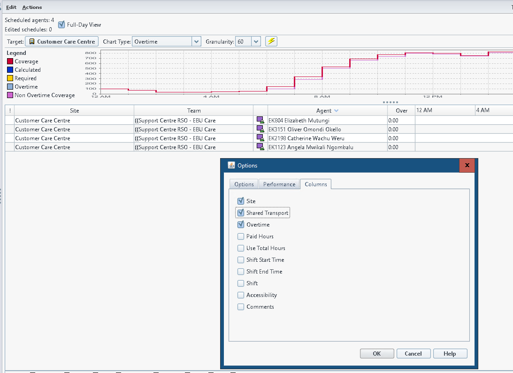Open the Actions menu
The width and height of the screenshot is (513, 373).
[32, 7]
